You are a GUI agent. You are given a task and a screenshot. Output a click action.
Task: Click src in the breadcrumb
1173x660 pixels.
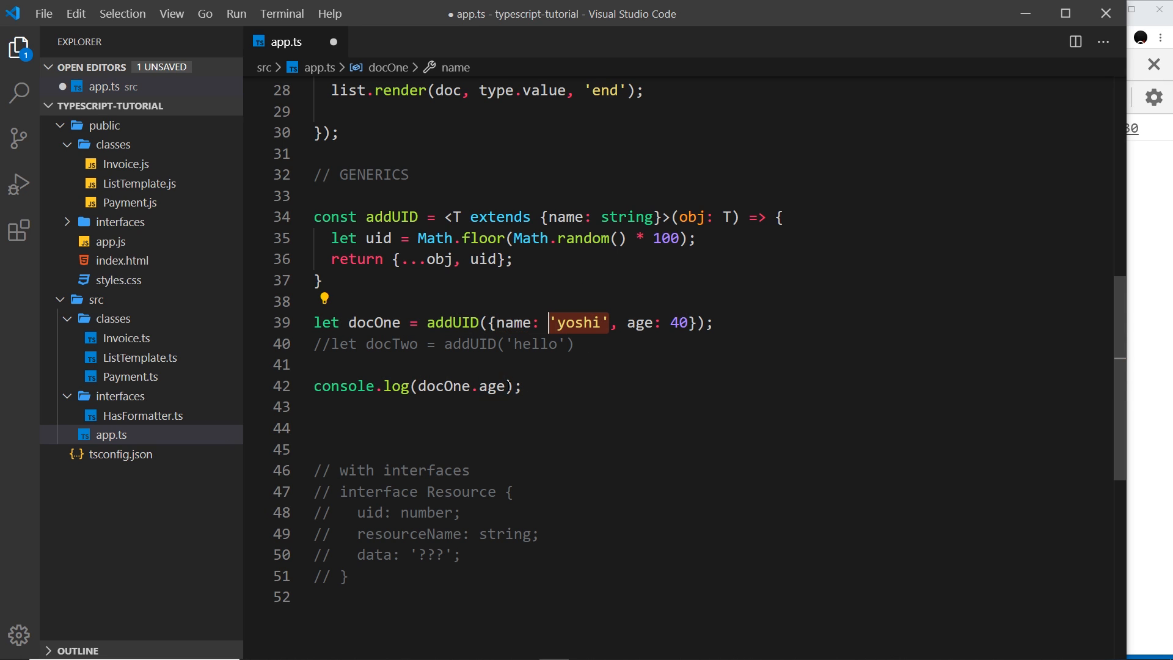264,67
